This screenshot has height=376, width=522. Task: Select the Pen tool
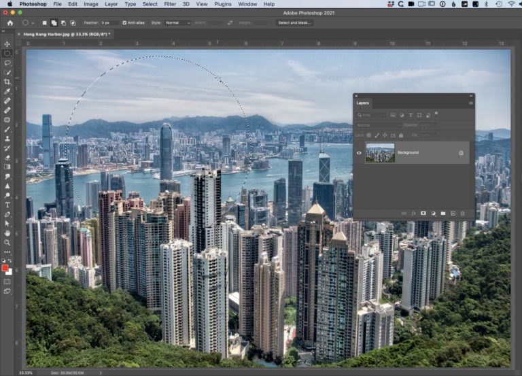tap(7, 214)
